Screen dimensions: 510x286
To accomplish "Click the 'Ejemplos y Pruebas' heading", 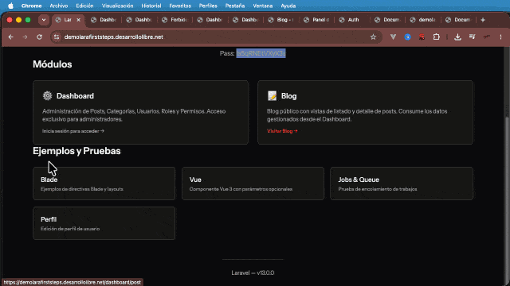I will coord(76,151).
